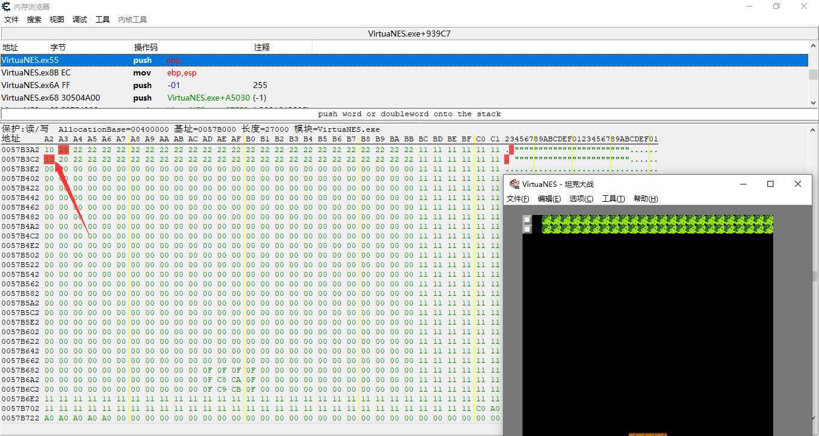
Task: Click the 字节 column header in disassembler
Action: click(x=90, y=47)
